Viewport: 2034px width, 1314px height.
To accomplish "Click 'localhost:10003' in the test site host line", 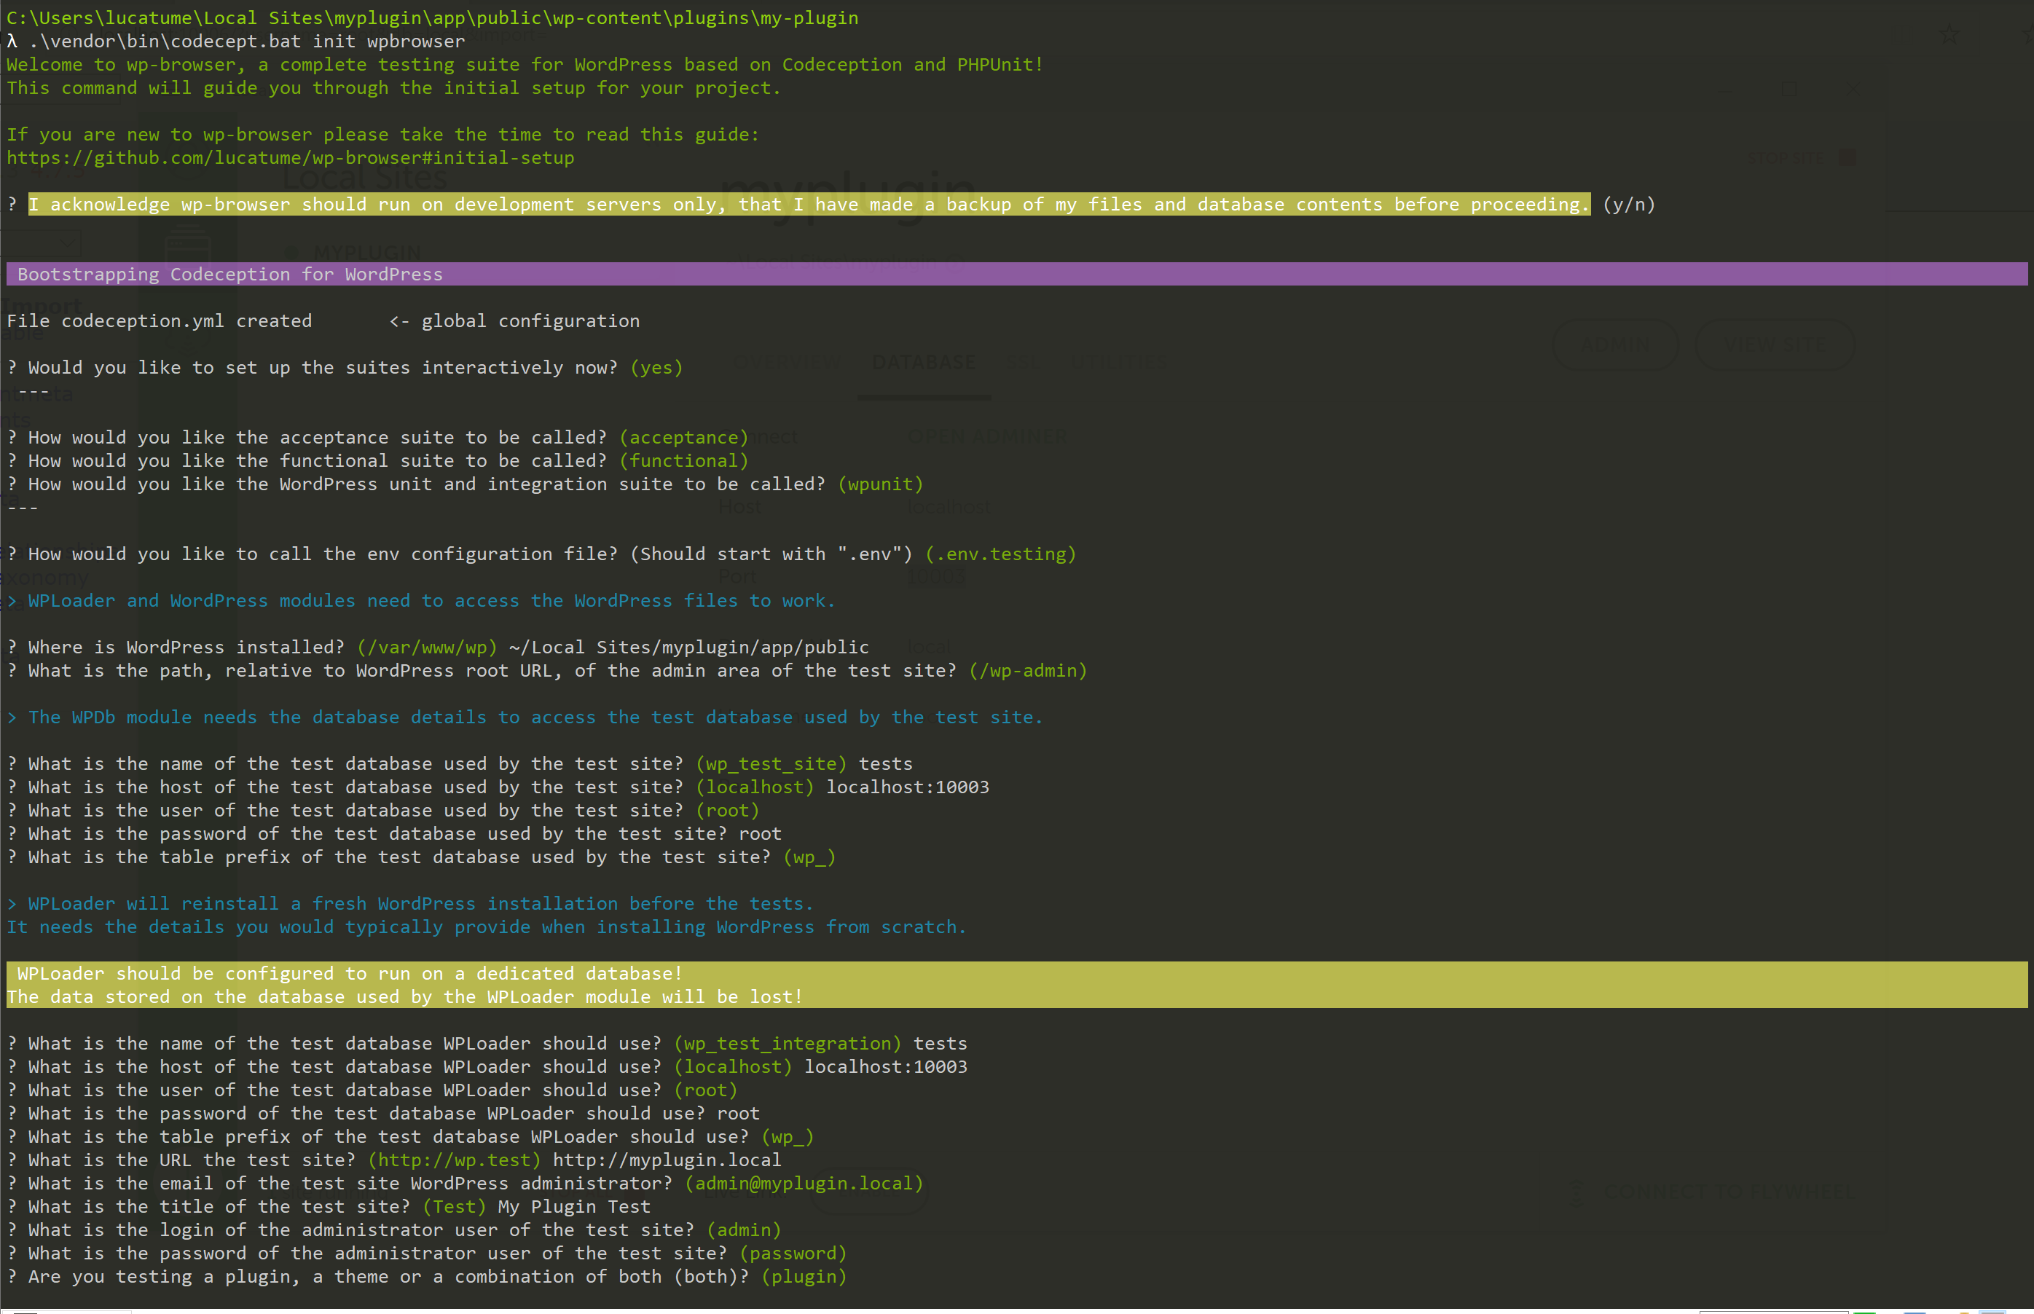I will coord(908,787).
